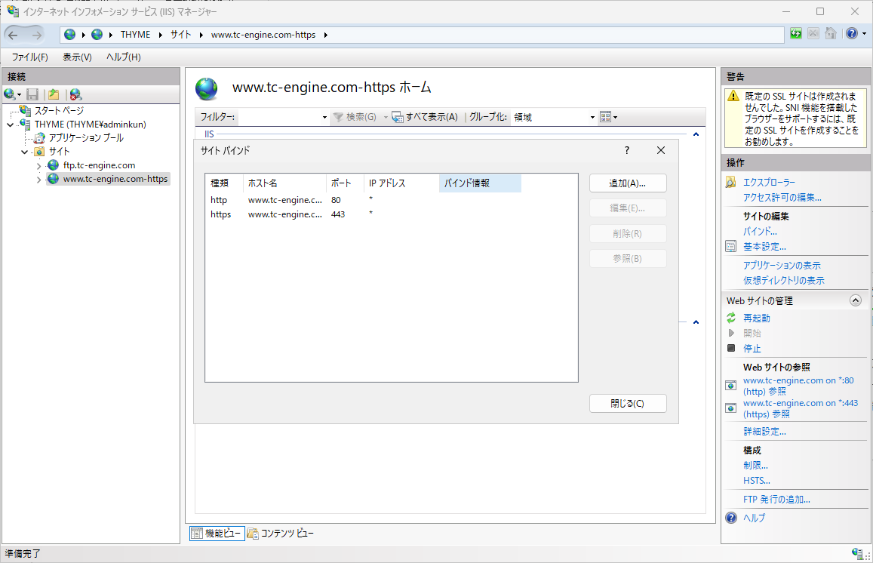Click the Forward navigation arrow
This screenshot has width=873, height=563.
pyautogui.click(x=37, y=35)
